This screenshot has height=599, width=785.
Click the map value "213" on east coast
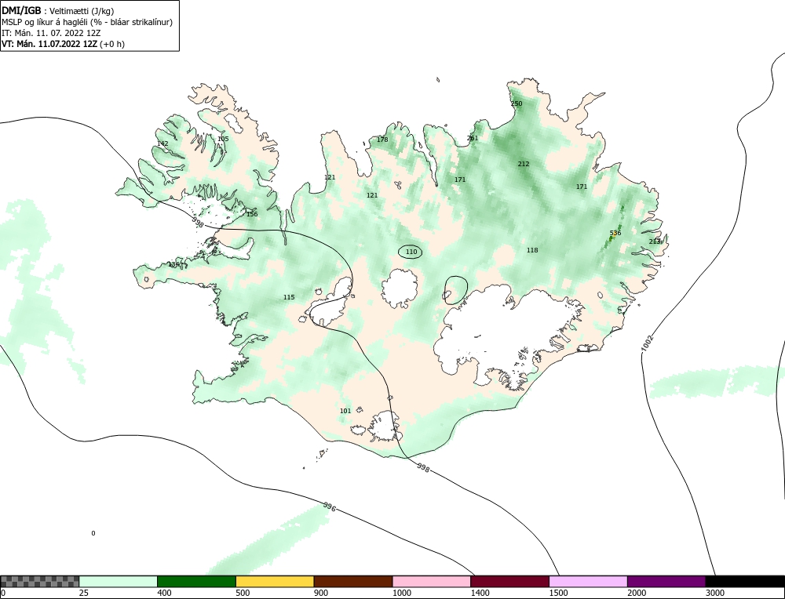pos(655,241)
